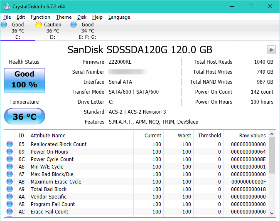Click the Current column header

click(148, 135)
